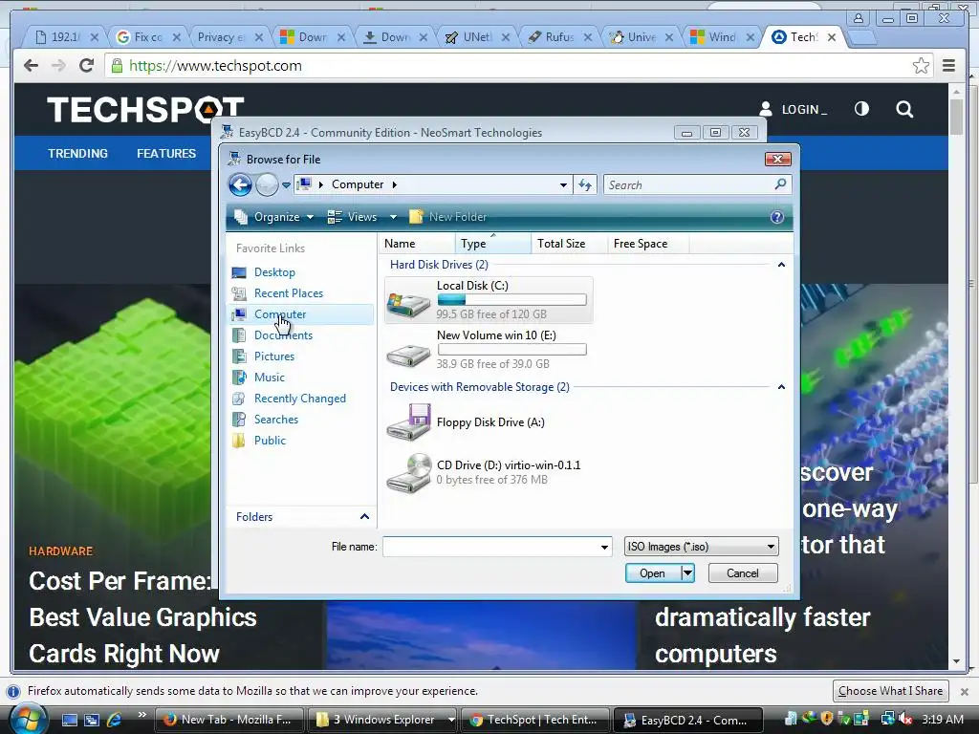Click Choose What I Share button
The width and height of the screenshot is (979, 734).
point(890,691)
